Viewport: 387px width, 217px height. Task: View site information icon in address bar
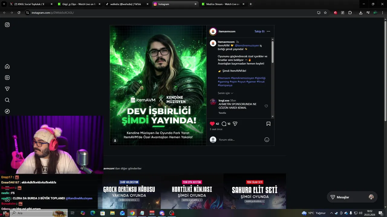[28, 13]
